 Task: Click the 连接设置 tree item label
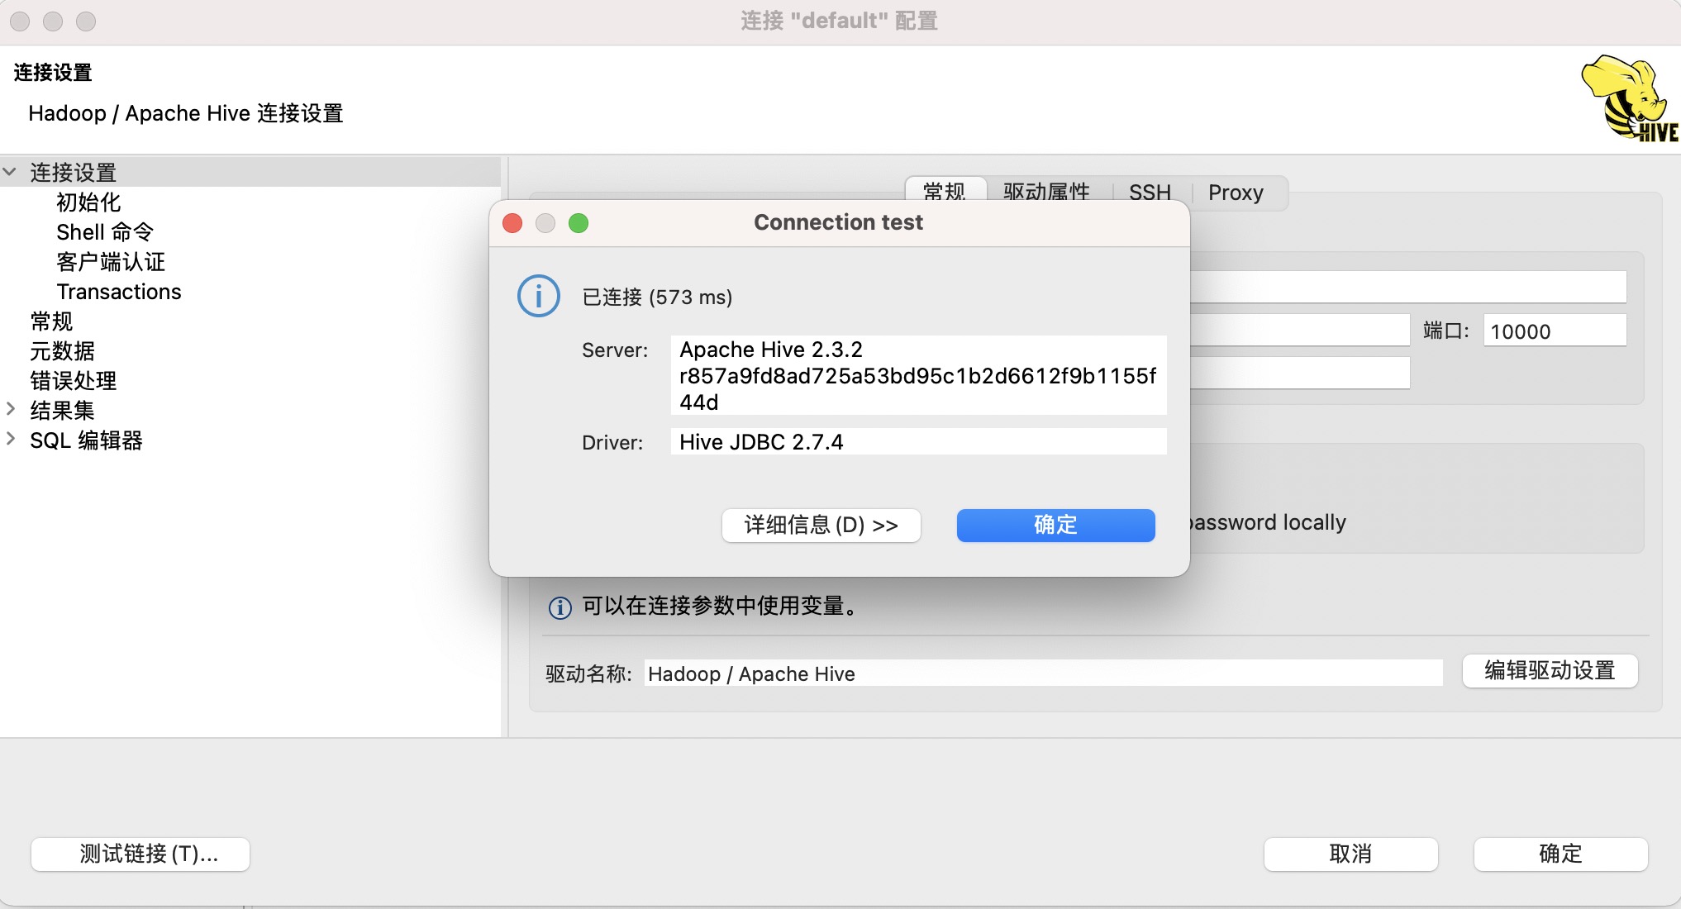[x=73, y=173]
